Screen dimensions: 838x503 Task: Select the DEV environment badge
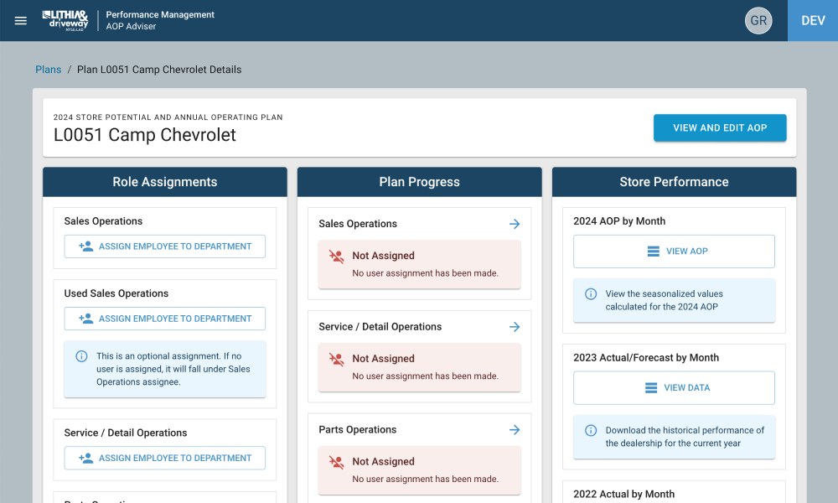coord(813,21)
